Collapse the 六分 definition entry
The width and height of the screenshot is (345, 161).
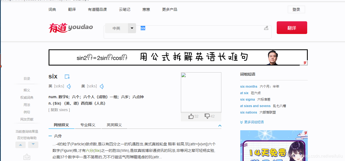point(50,136)
